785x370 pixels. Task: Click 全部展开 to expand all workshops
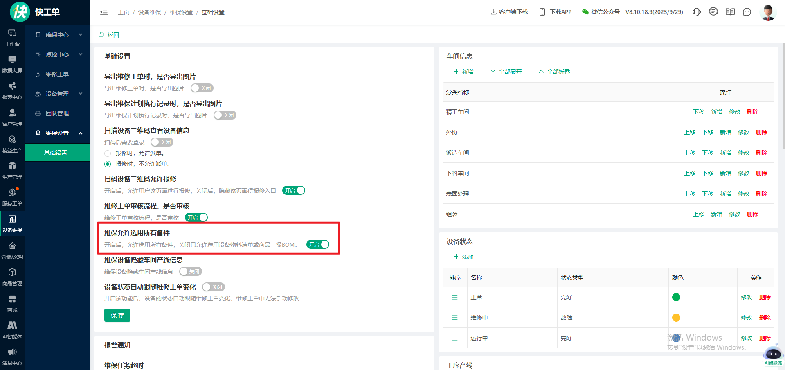[506, 72]
